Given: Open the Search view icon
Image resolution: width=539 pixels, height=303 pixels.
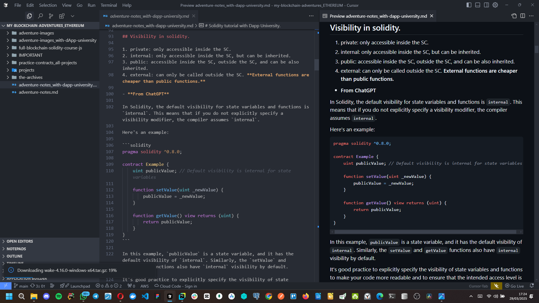Looking at the screenshot, I should coord(40,16).
